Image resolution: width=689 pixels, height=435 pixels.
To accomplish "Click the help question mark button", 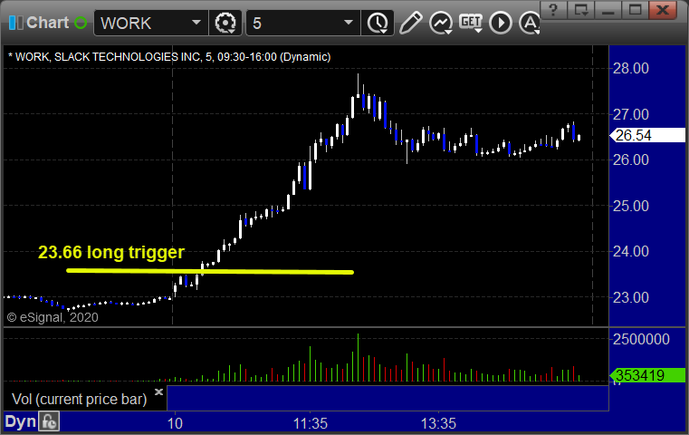I will [x=553, y=10].
